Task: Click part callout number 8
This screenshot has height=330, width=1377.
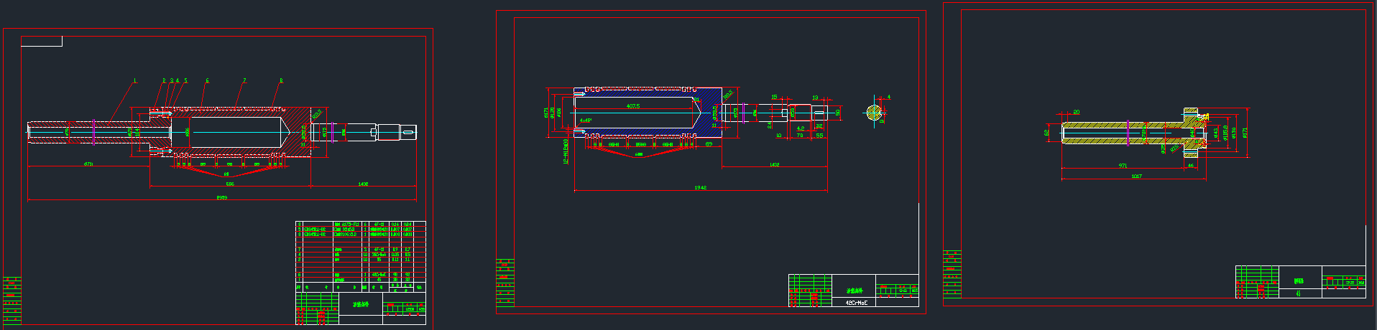Action: pos(281,80)
